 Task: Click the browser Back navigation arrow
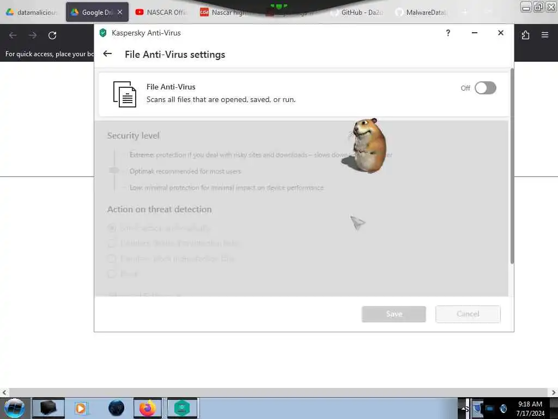[13, 35]
